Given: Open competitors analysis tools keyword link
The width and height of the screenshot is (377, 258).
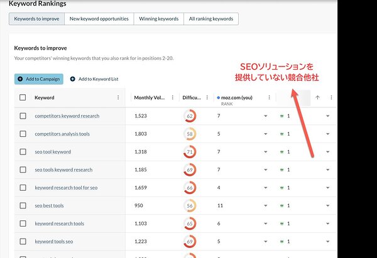Looking at the screenshot, I should [62, 134].
